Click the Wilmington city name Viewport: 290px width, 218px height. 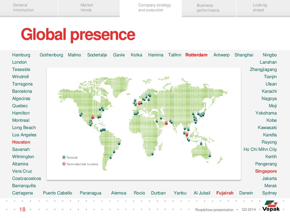tap(23, 157)
